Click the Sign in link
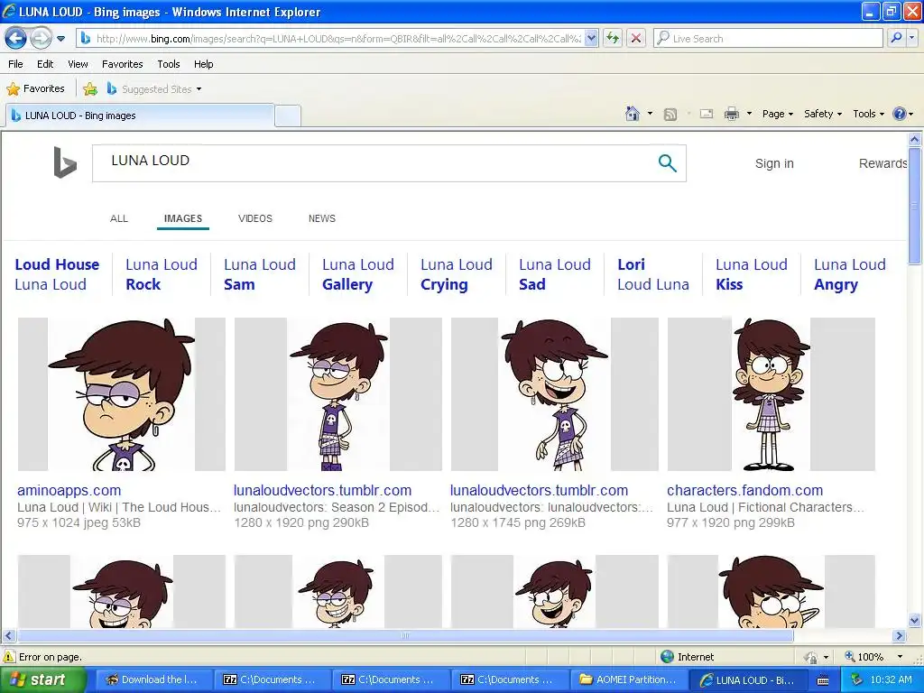Image resolution: width=924 pixels, height=693 pixels. pyautogui.click(x=774, y=163)
